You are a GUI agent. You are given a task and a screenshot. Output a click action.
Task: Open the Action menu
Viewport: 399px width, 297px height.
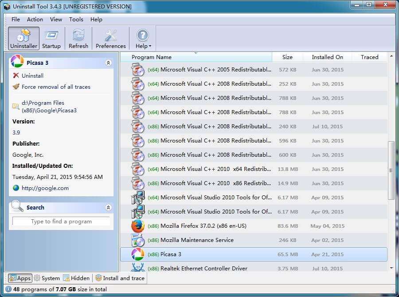pyautogui.click(x=35, y=20)
